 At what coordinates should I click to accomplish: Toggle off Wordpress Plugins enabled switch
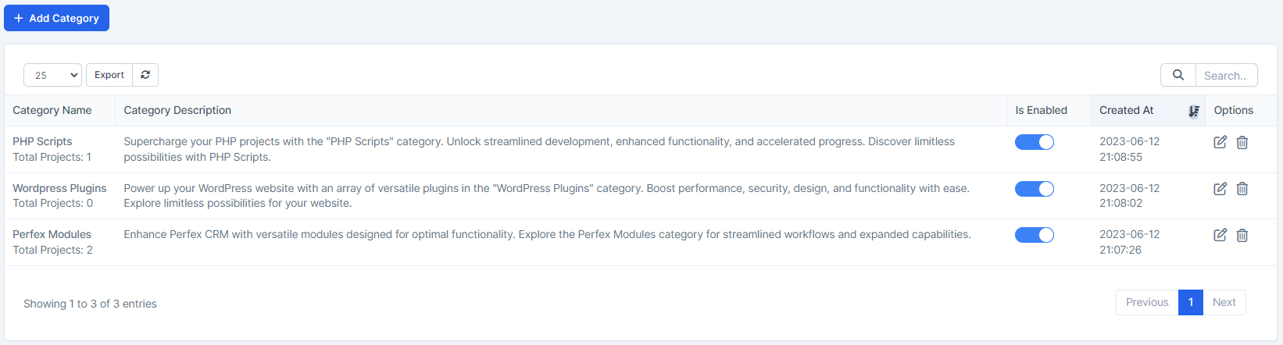1034,189
